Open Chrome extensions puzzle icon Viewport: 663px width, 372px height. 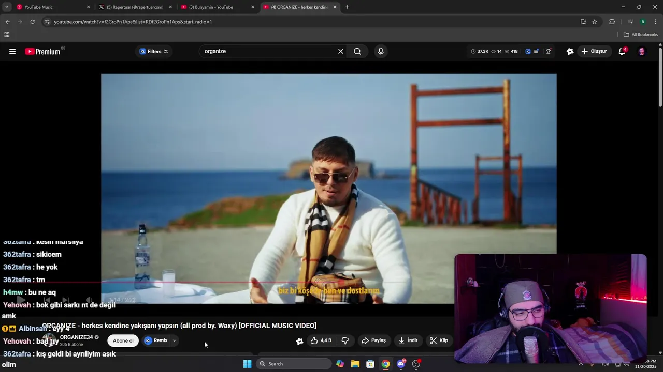coord(612,22)
